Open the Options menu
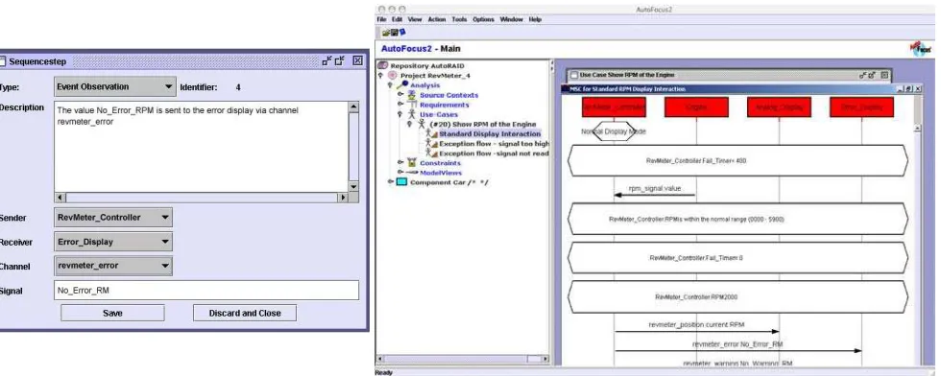The image size is (941, 376). tap(484, 19)
